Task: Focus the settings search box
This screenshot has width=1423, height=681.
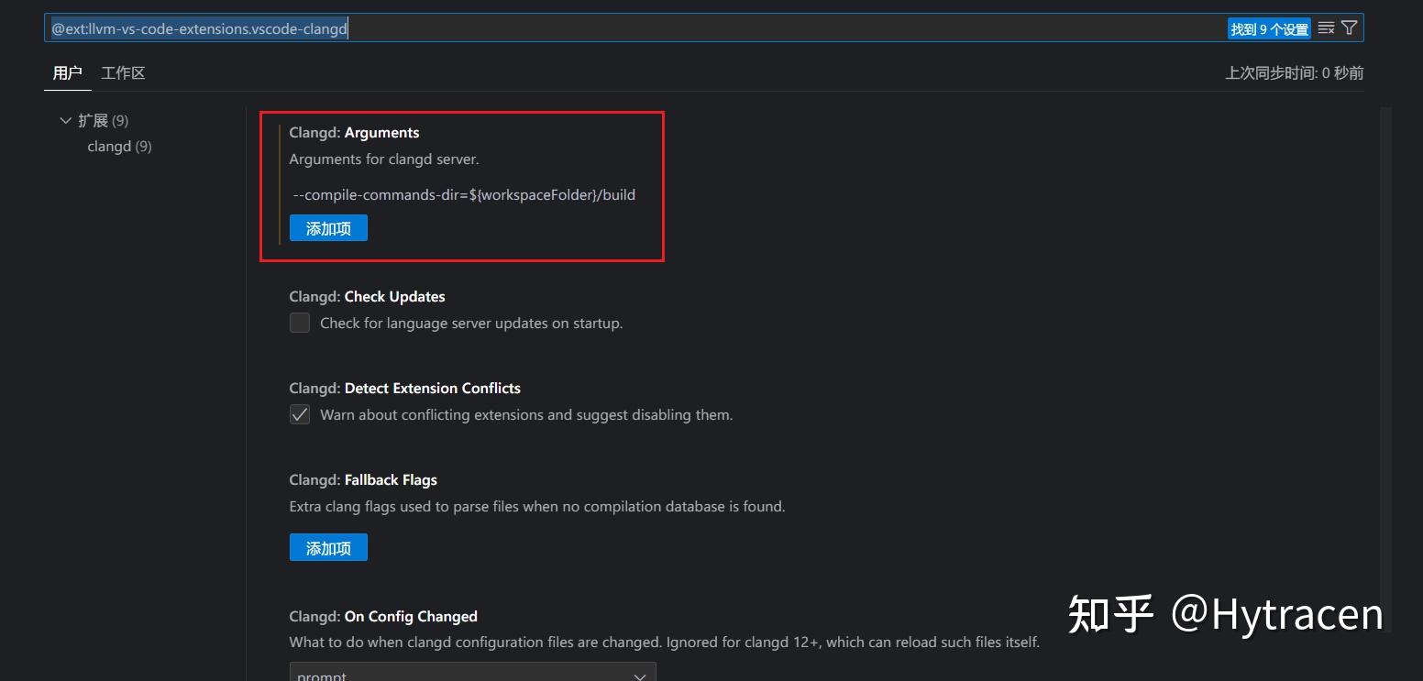Action: click(x=633, y=28)
